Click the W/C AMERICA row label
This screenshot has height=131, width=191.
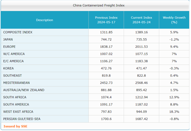14,54
